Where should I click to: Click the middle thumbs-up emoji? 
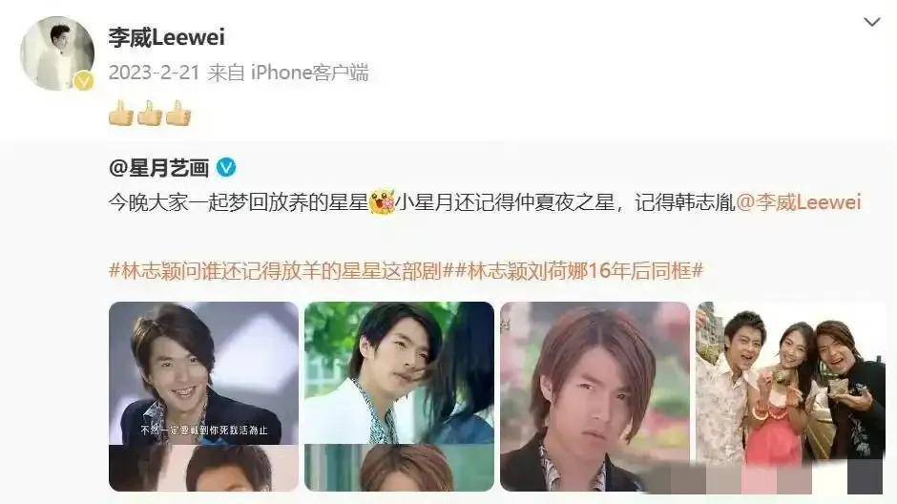click(149, 114)
